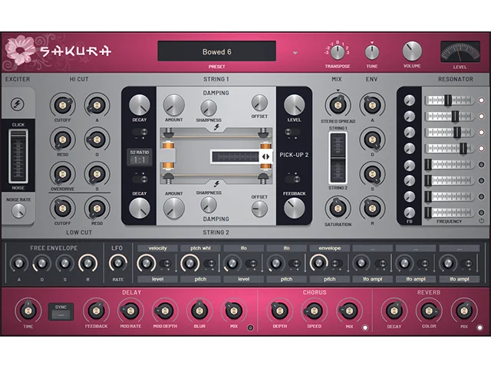Click the Volume knob
The width and height of the screenshot is (491, 368).
tap(412, 51)
